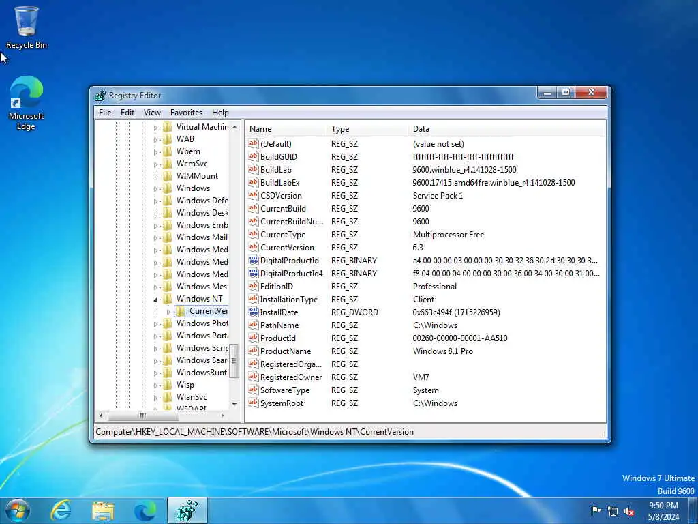This screenshot has width=698, height=524.
Task: Open File Explorer from taskbar
Action: click(103, 510)
